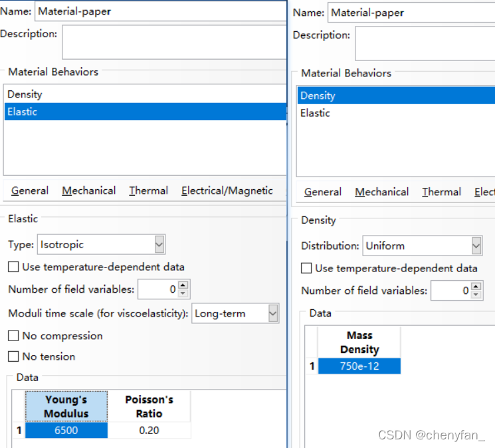Select Density in left behaviors list
The width and height of the screenshot is (495, 448).
click(25, 95)
